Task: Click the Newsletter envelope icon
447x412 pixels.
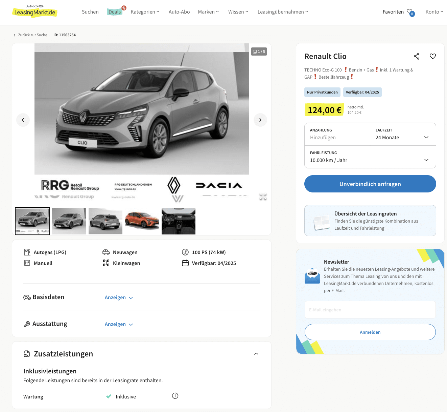Action: (312, 275)
